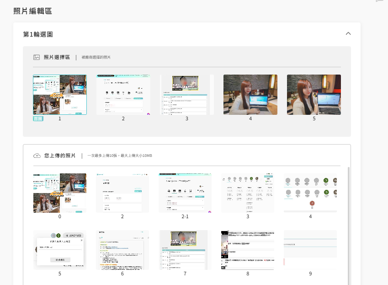This screenshot has width=388, height=285.
Task: Collapse the 第1輪選圖 section chevron
Action: click(348, 34)
